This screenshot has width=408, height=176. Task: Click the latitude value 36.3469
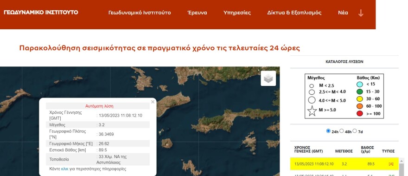click(106, 134)
